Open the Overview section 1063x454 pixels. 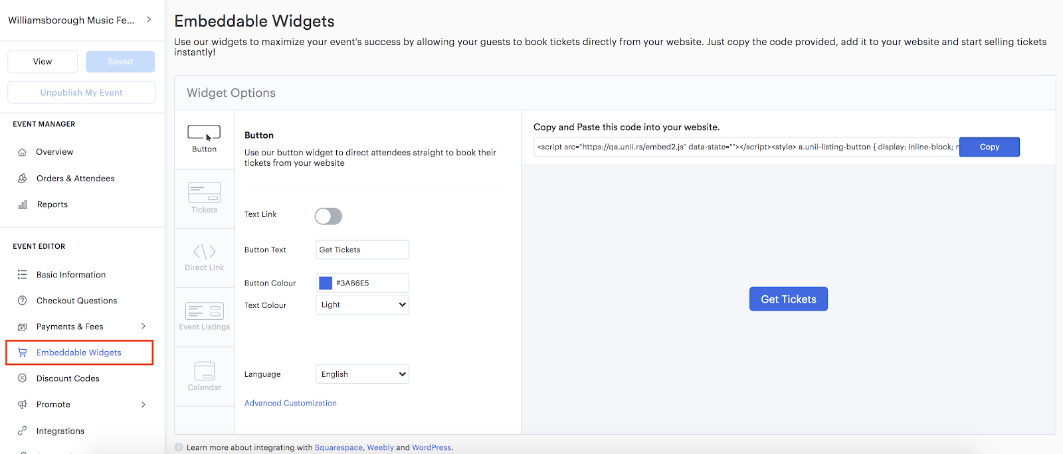coord(54,151)
